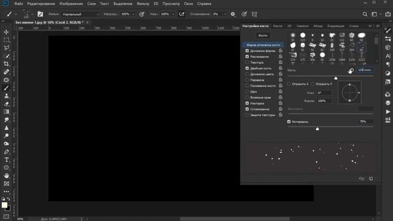Open the Фильтр menu
This screenshot has height=221, width=393.
pyautogui.click(x=143, y=4)
